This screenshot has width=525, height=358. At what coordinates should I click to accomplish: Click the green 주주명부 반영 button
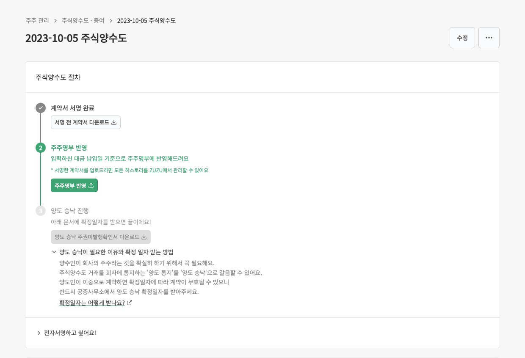[x=74, y=185]
